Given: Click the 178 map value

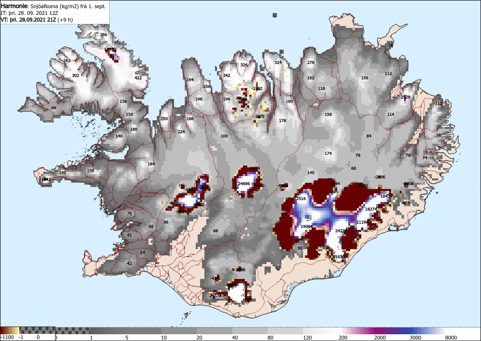Looking at the screenshot, I should click(282, 121).
